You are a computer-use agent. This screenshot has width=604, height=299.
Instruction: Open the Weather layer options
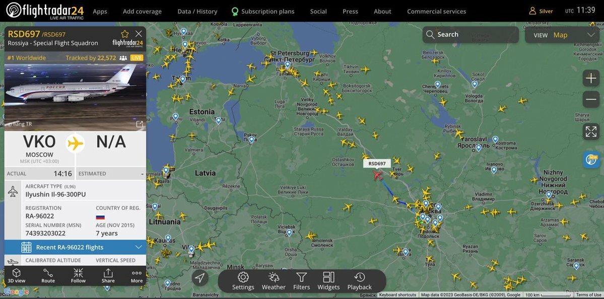tap(274, 281)
